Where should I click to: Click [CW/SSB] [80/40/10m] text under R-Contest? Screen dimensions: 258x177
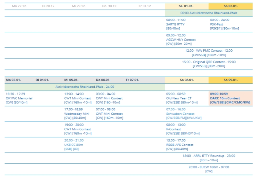coord(183,133)
